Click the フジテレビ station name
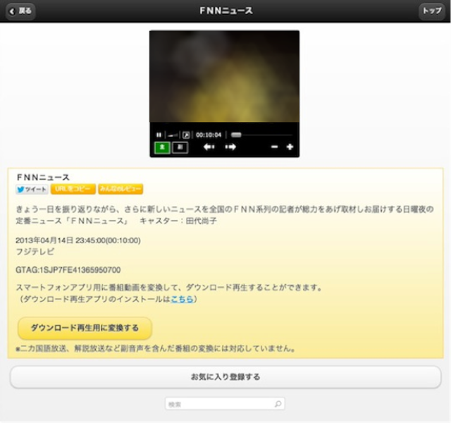Image resolution: width=451 pixels, height=423 pixels. (x=35, y=252)
